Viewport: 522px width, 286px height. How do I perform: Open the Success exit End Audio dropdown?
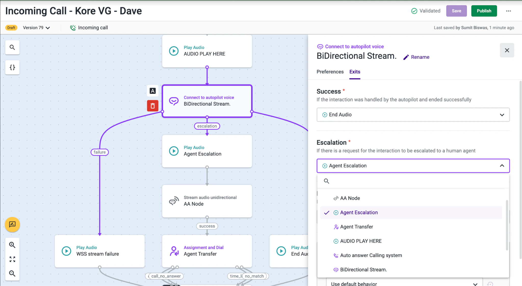tap(412, 115)
